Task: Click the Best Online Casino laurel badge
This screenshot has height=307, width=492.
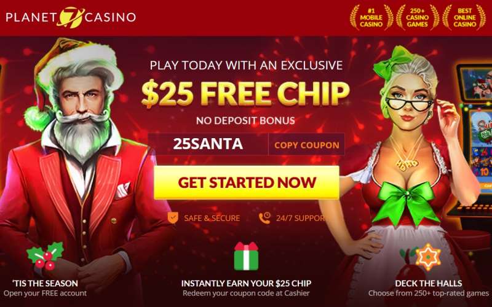Action: coord(464,18)
